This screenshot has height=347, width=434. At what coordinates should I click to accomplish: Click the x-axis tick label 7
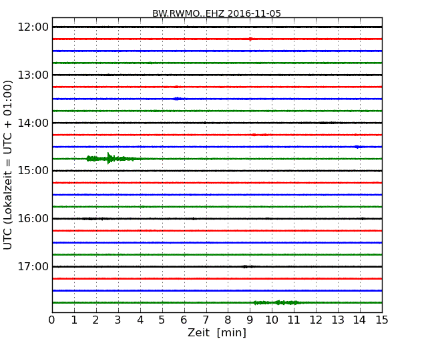[206, 320]
